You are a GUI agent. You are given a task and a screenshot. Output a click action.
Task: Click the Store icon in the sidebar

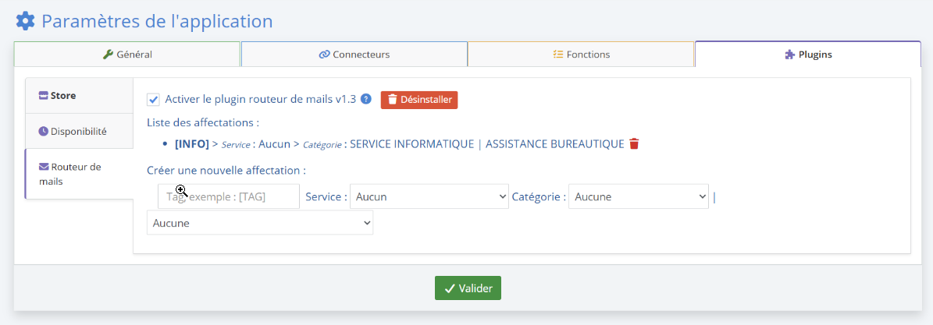44,96
